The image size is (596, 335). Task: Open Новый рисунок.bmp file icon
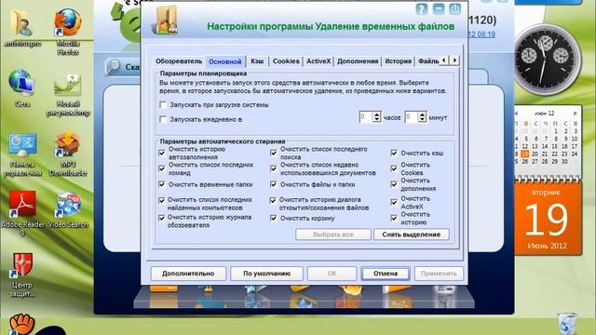[68, 95]
